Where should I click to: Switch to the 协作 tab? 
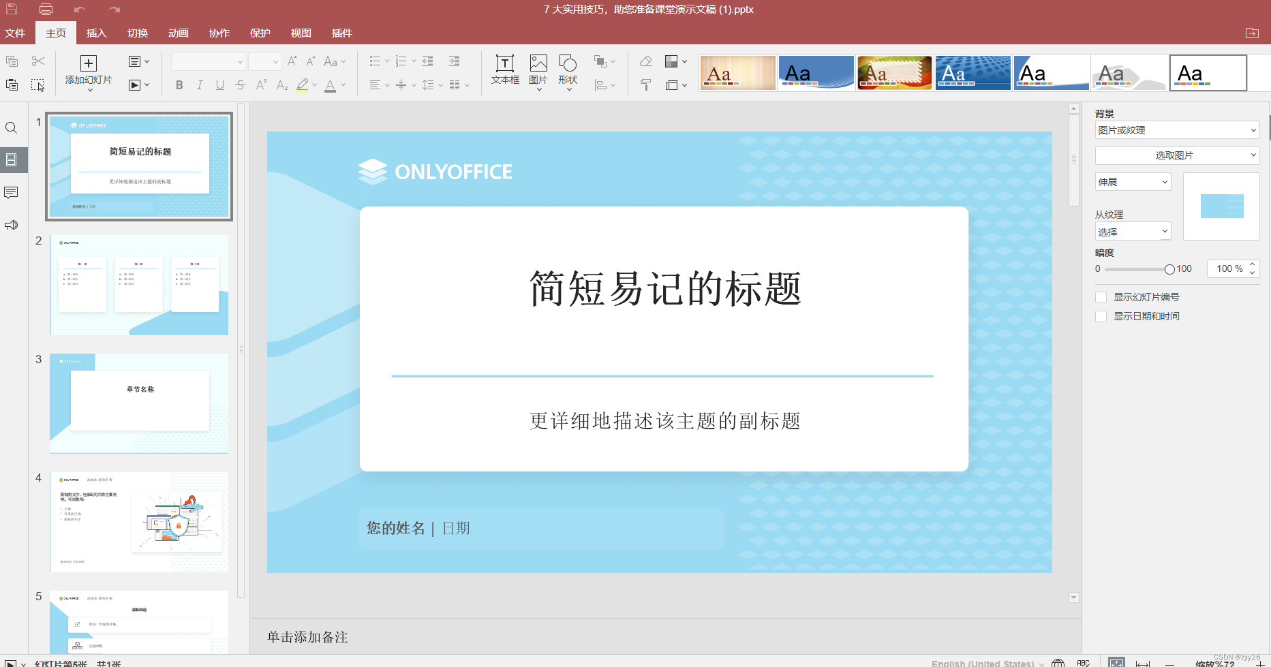click(219, 33)
